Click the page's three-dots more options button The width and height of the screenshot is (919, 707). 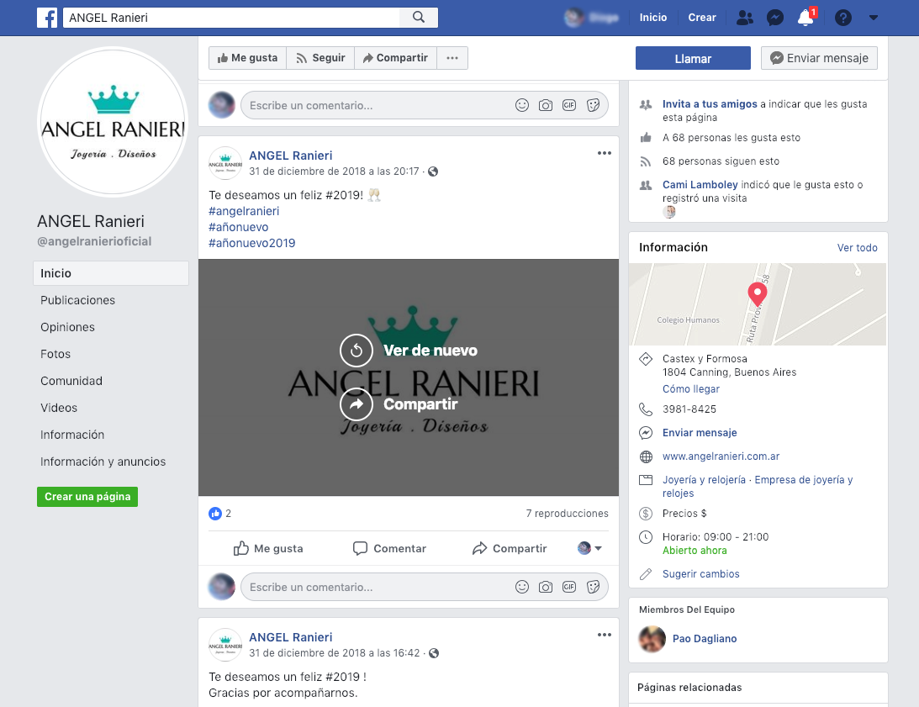point(452,58)
